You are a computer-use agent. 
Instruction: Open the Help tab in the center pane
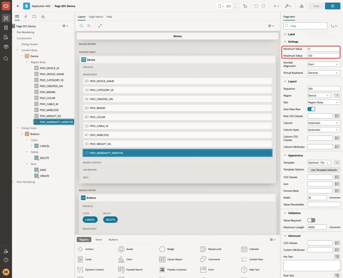[x=109, y=17]
